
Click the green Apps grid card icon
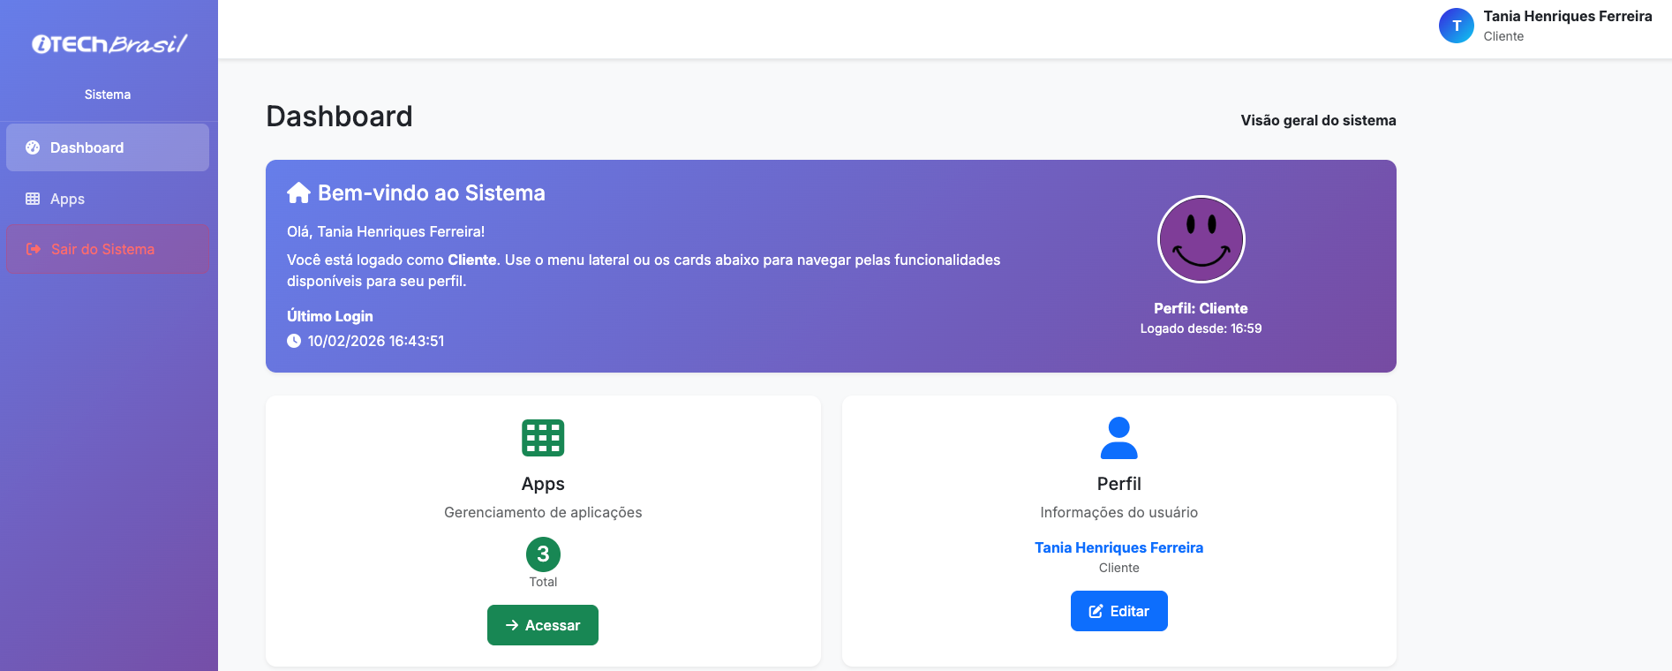(543, 438)
